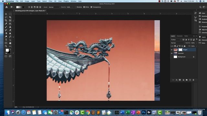This screenshot has width=207, height=116.
Task: Select the Quick Selection tool
Action: pos(10,17)
